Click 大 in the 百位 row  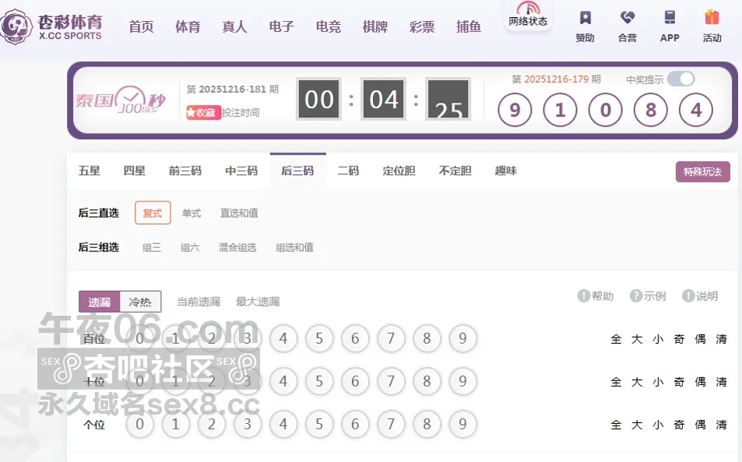tap(637, 339)
